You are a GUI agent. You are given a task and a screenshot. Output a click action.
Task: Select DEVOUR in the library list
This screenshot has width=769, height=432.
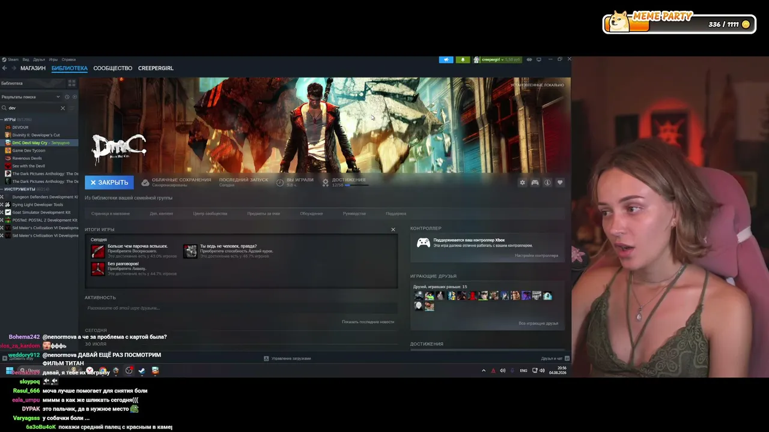[20, 127]
